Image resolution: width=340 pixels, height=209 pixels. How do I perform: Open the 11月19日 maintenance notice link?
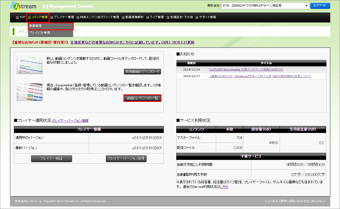pos(246,69)
